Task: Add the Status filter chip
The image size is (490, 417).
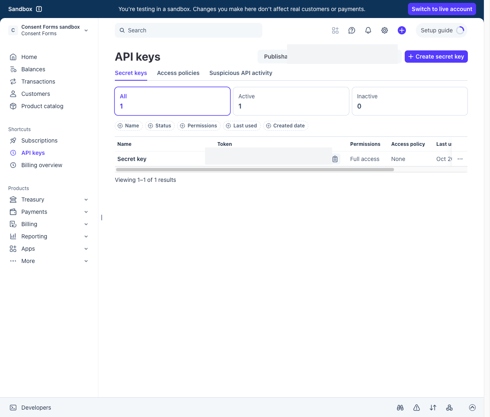Action: pos(160,126)
